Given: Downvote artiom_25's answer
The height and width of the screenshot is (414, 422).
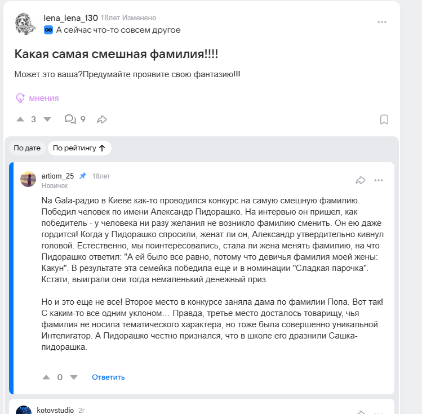Looking at the screenshot, I should (x=73, y=377).
